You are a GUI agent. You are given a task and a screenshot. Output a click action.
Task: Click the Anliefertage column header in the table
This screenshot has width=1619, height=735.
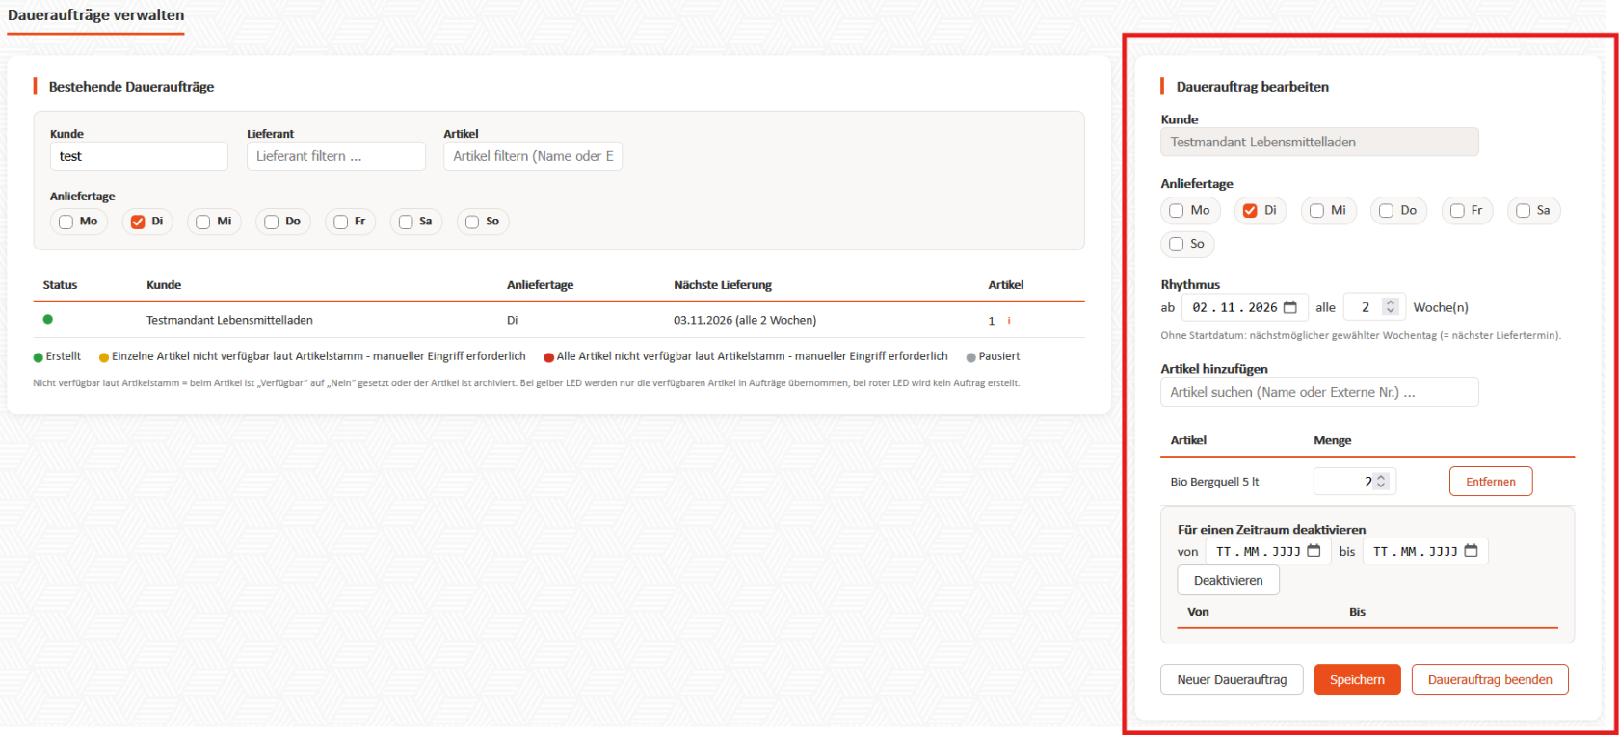(540, 285)
